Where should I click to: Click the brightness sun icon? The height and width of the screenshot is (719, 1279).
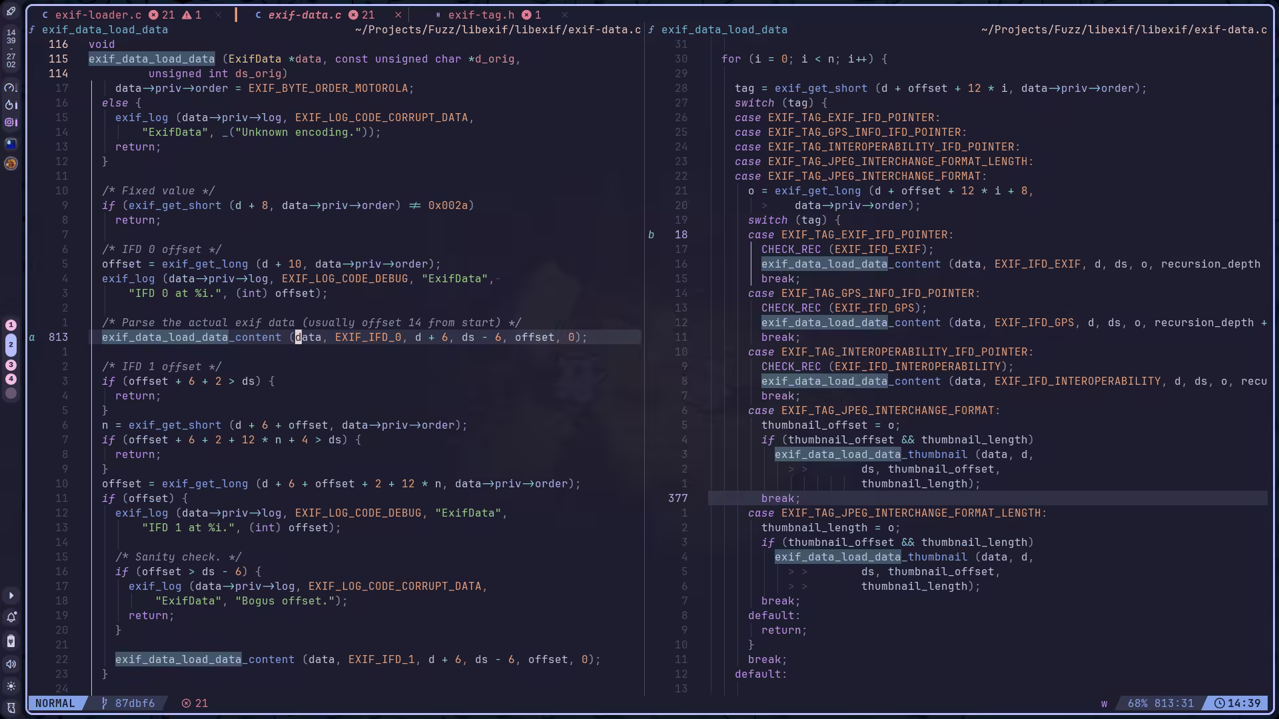click(11, 686)
